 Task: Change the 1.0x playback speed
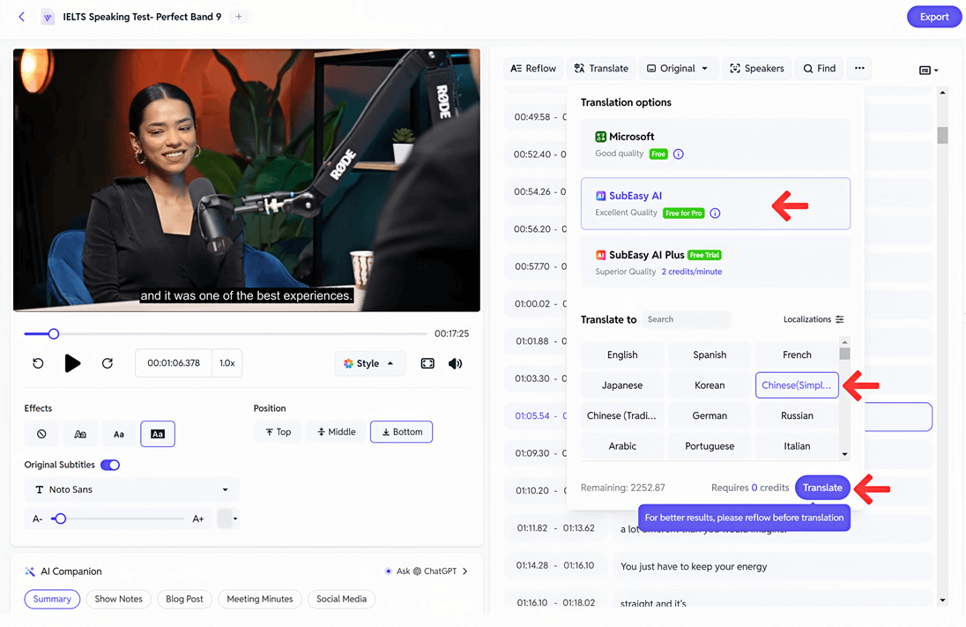click(227, 363)
